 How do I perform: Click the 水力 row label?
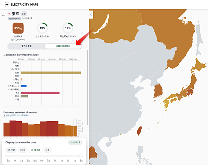pyautogui.click(x=17, y=83)
